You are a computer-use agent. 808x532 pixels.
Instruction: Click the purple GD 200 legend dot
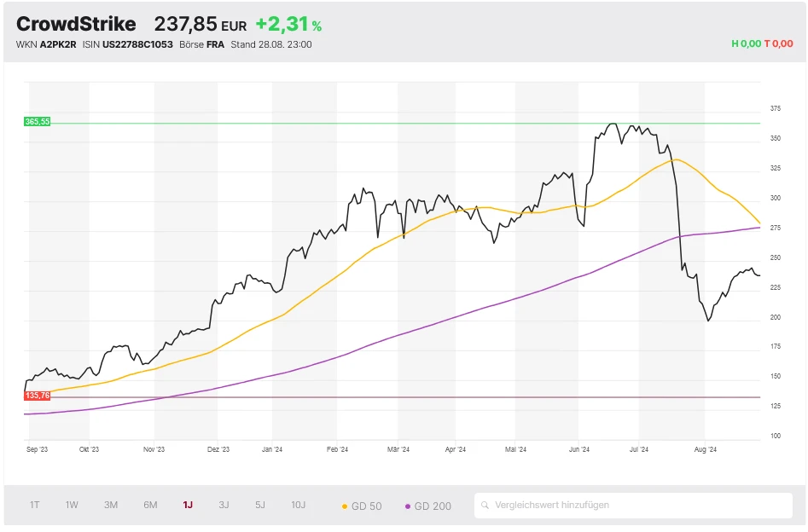pos(408,506)
